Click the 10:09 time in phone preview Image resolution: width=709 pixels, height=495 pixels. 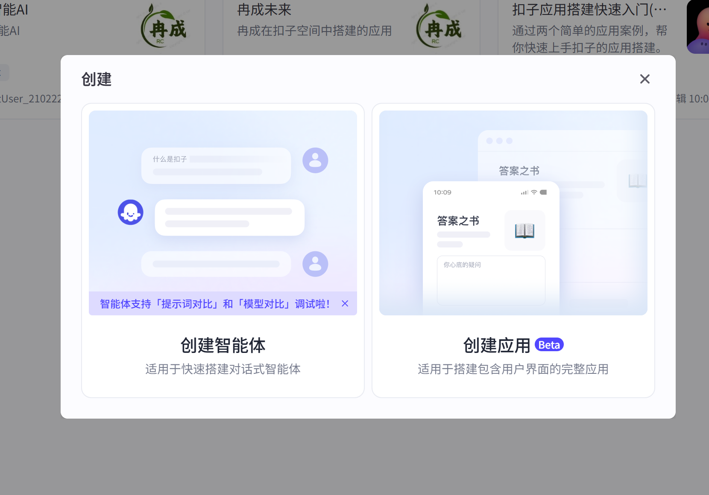click(x=442, y=192)
